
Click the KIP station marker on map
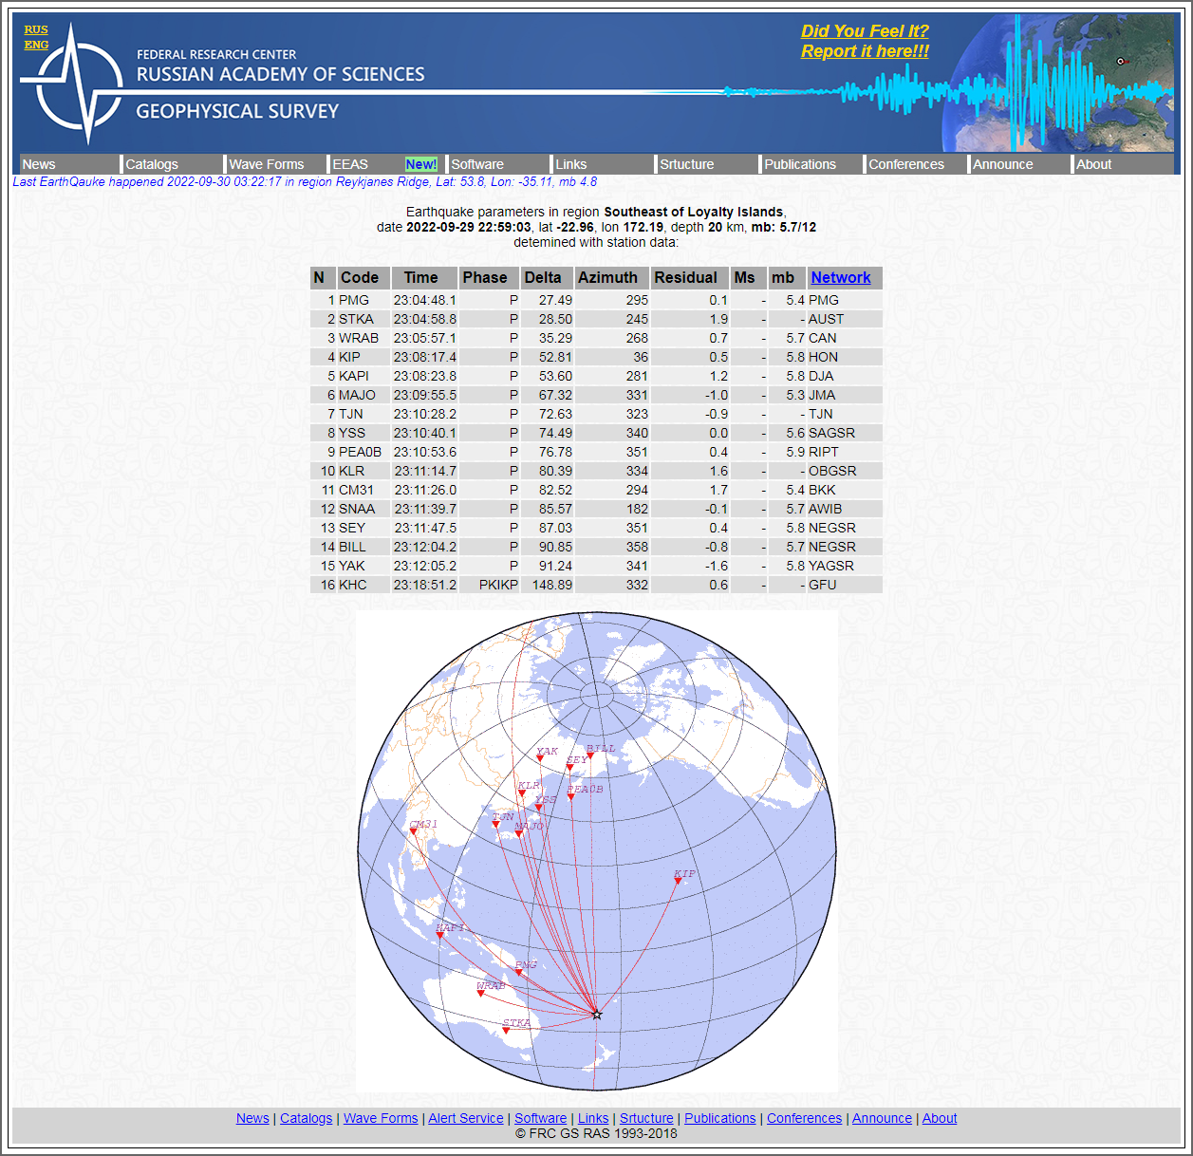click(x=678, y=882)
